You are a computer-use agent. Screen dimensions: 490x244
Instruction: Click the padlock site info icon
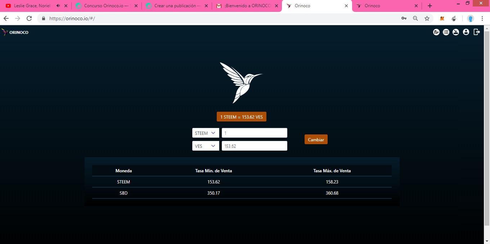44,18
